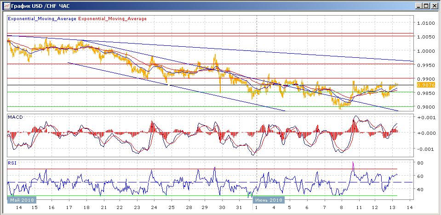Viewport: 441px width, 215px height.
Task: Click the 80 level on RSI scale
Action: pos(420,163)
